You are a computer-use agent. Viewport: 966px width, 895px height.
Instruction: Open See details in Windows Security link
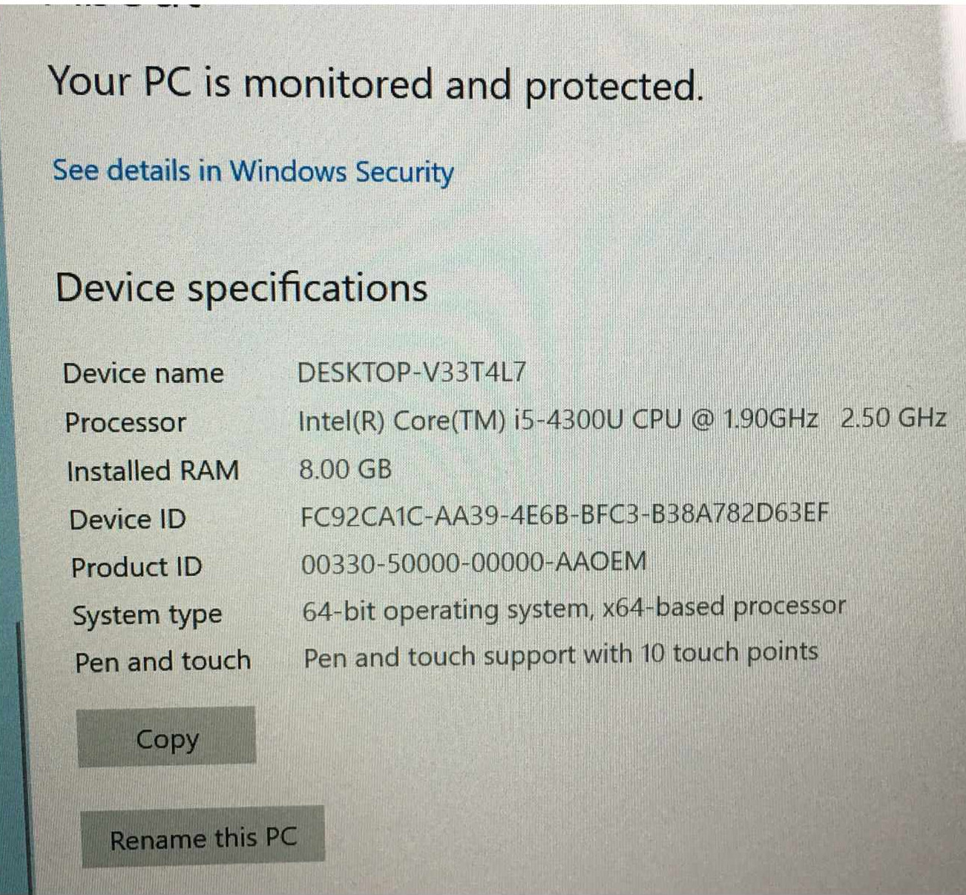coord(253,171)
